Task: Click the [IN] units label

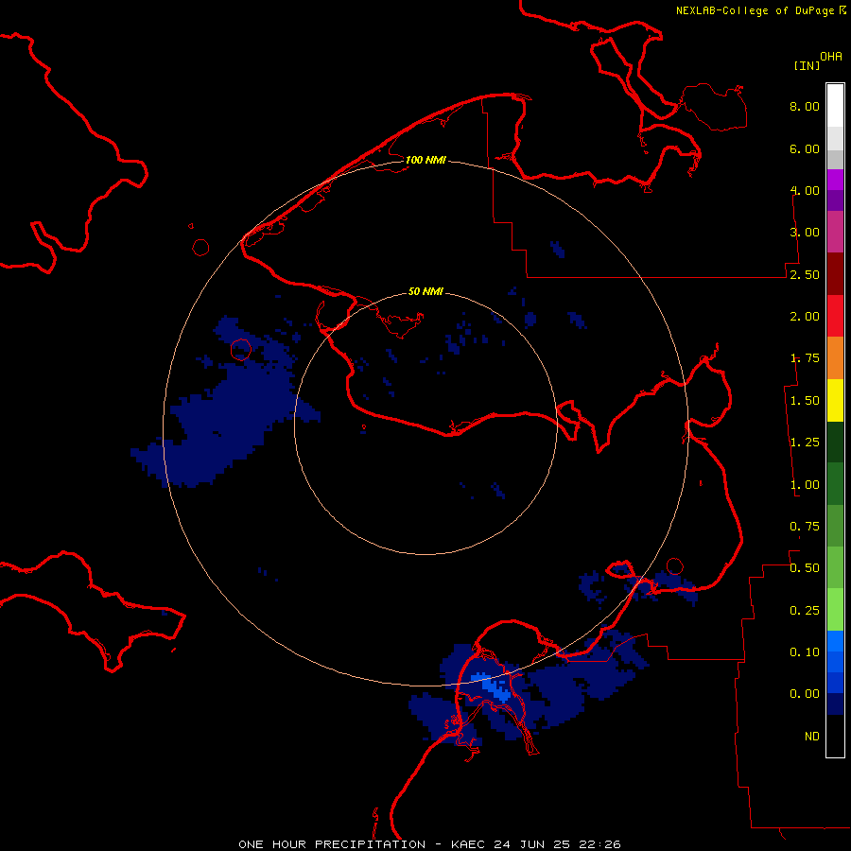Action: pos(807,65)
